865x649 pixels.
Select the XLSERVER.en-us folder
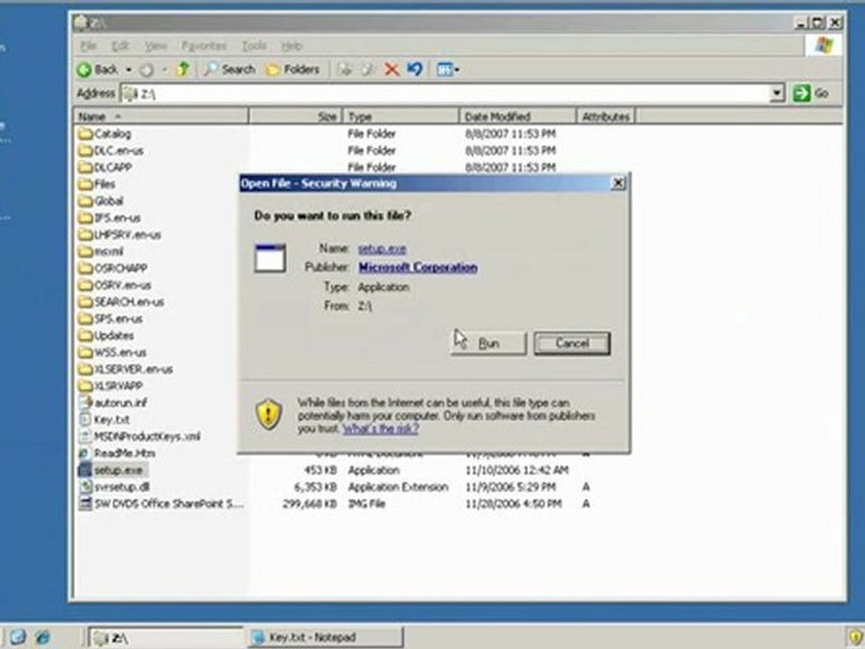tap(126, 370)
